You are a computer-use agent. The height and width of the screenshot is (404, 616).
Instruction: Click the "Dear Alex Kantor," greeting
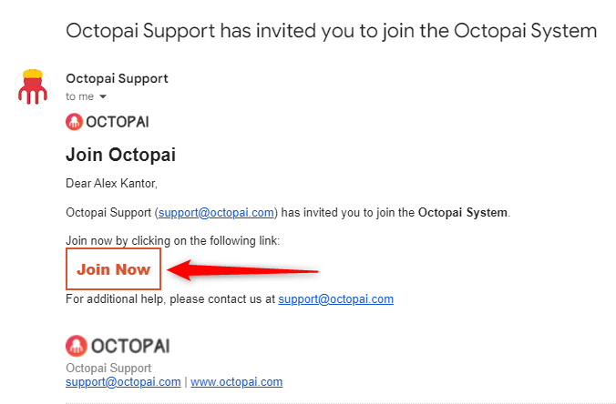pos(112,184)
